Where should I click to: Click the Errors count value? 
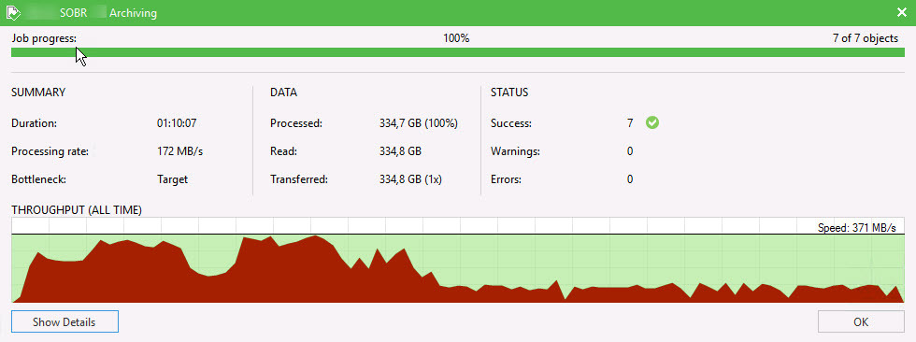coord(630,179)
